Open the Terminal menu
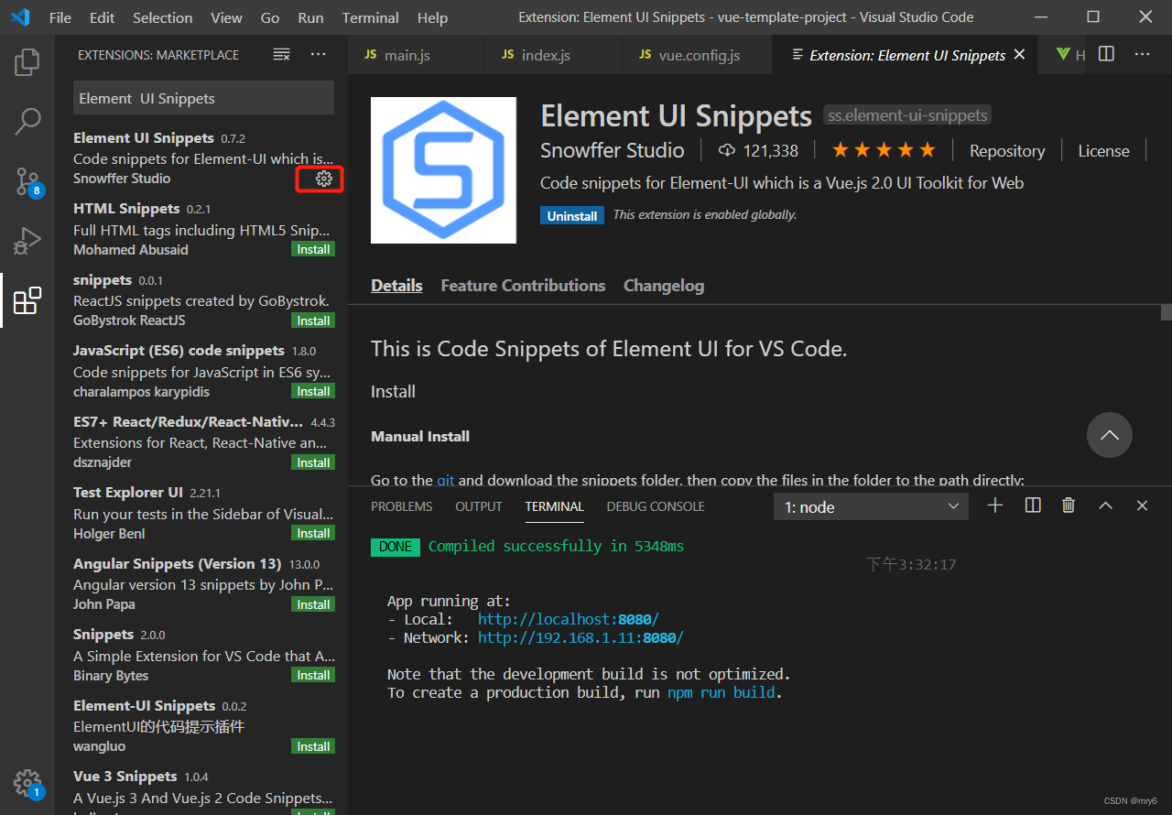 click(x=372, y=17)
